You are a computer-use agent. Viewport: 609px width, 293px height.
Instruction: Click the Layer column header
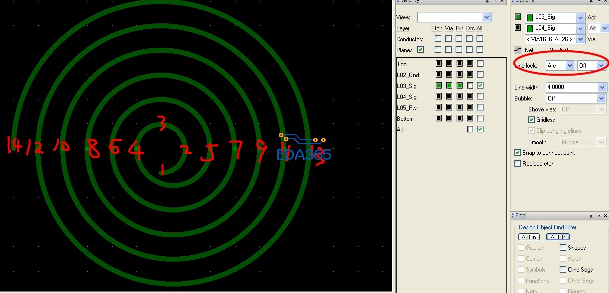[x=403, y=28]
